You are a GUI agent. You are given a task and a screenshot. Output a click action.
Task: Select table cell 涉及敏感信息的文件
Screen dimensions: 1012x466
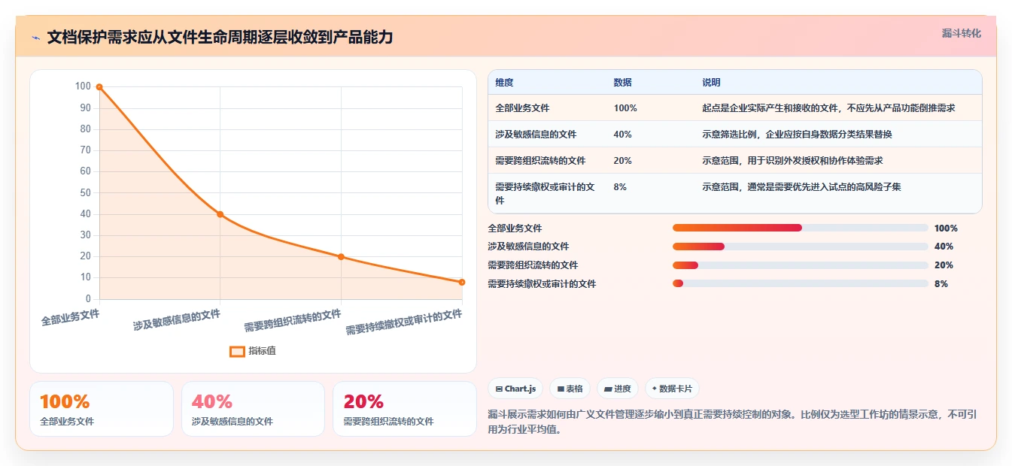click(536, 134)
